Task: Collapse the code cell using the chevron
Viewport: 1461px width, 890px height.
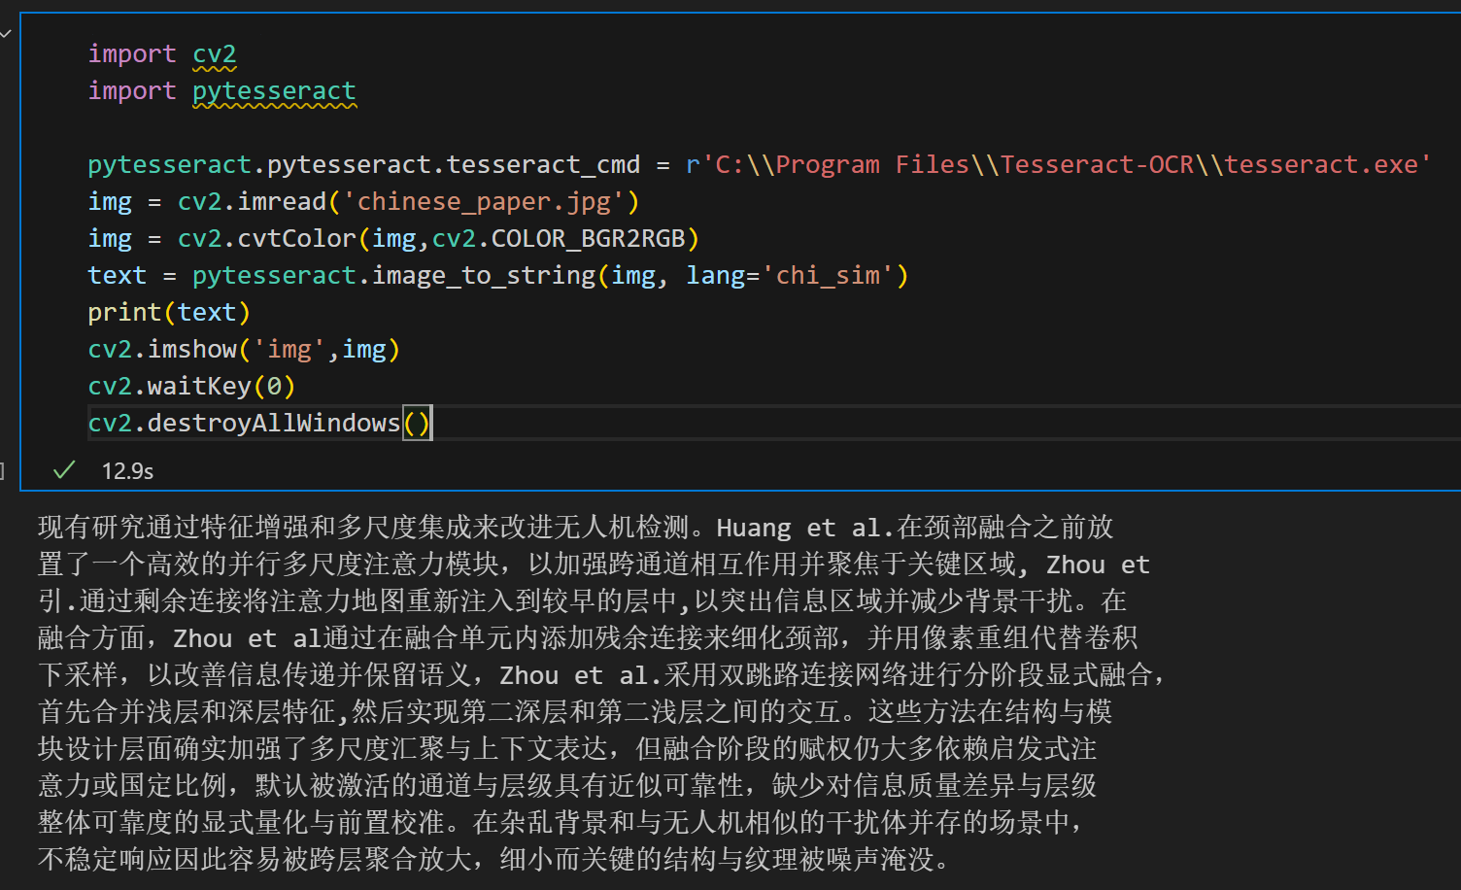Action: [x=6, y=32]
